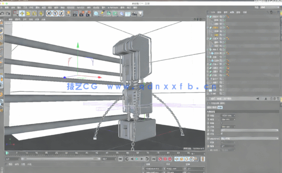Toggle position keyframe recording icon
282x173 pixels.
177,159
